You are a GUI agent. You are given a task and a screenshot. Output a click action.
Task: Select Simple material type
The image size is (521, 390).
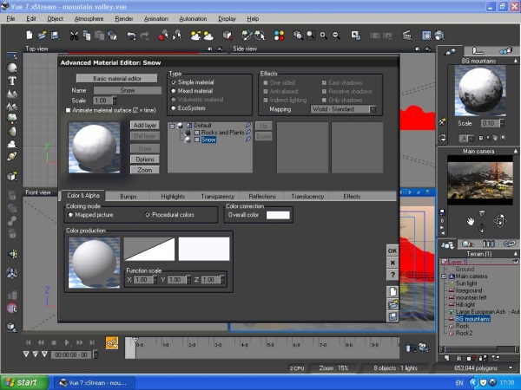(x=173, y=82)
